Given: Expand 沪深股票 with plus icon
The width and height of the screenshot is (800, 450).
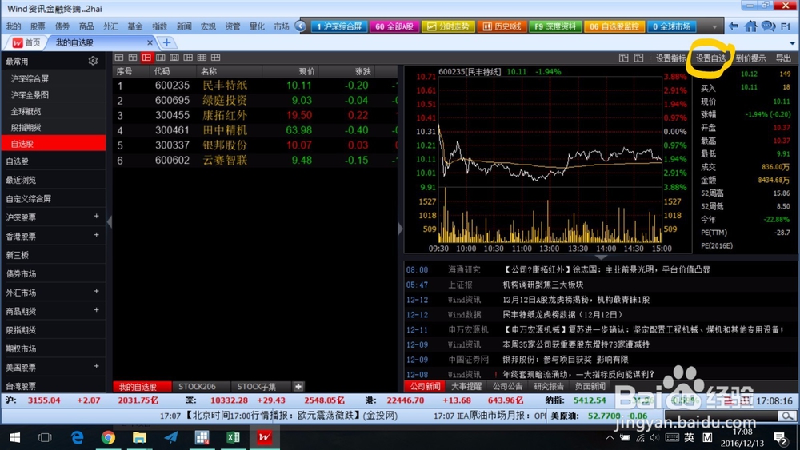Looking at the screenshot, I should tap(96, 217).
